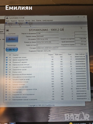Click the rotation rate value 7200 RPM

pos(81,39)
